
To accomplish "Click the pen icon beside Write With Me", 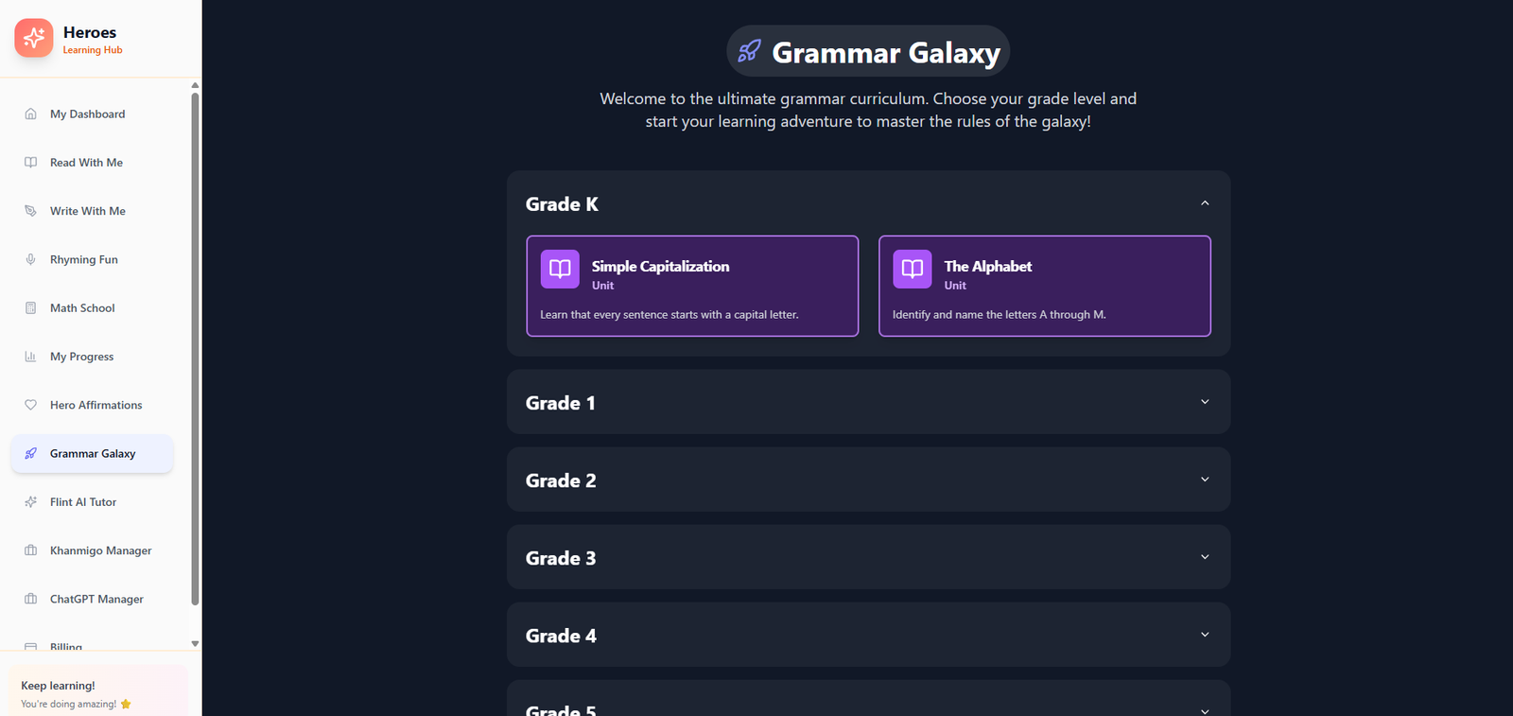I will (30, 211).
